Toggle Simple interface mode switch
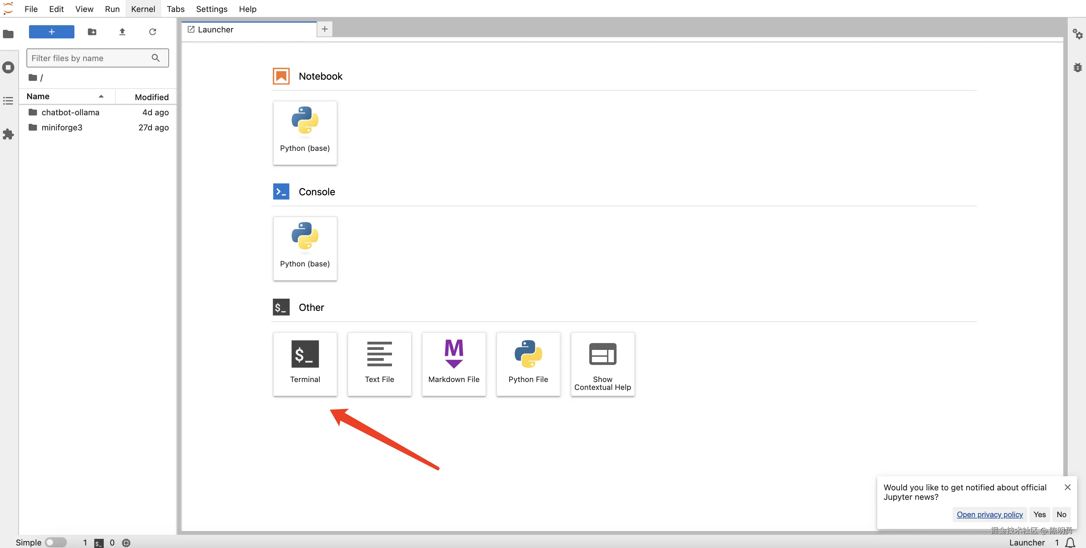Viewport: 1086px width, 548px height. [55, 542]
